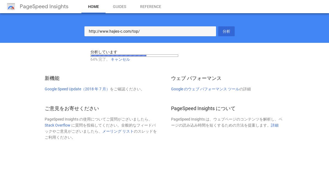Open the メーリング リスト link

pos(118,131)
